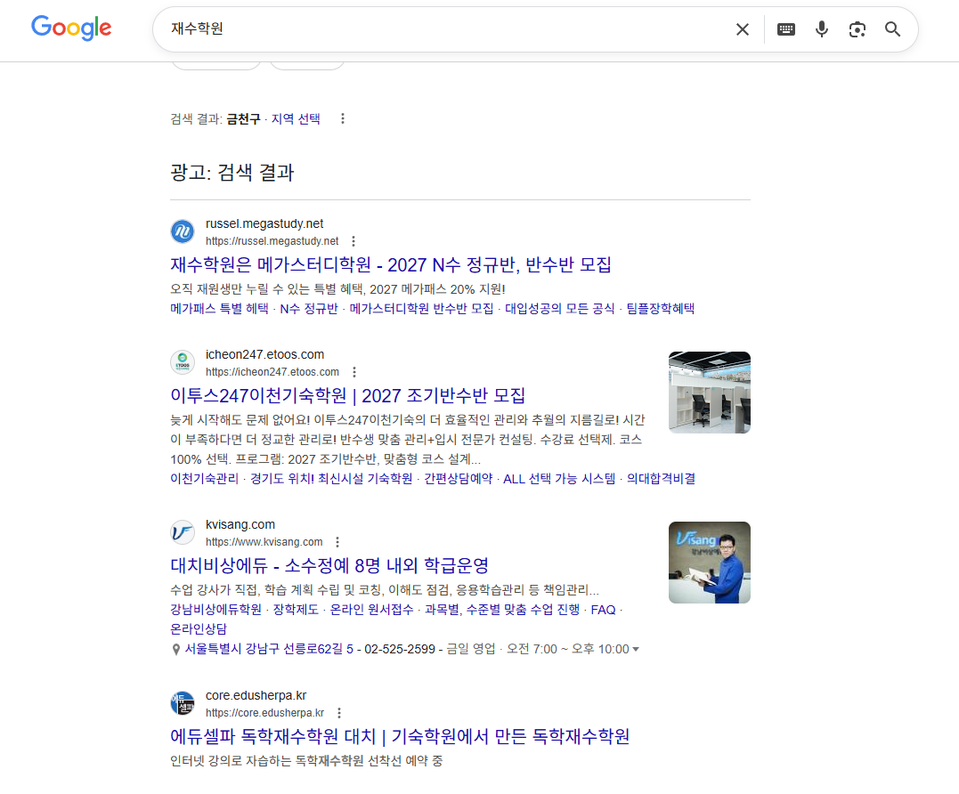Open the options menu for the russel.megastudy.net ad
The width and height of the screenshot is (959, 794).
click(x=354, y=241)
